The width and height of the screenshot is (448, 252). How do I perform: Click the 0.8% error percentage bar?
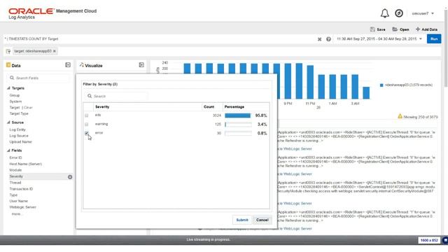click(238, 133)
